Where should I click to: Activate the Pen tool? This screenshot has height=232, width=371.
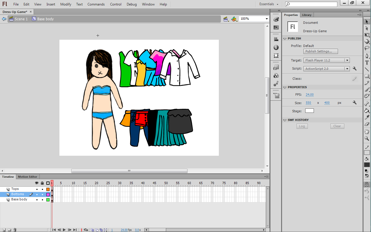pos(367,56)
